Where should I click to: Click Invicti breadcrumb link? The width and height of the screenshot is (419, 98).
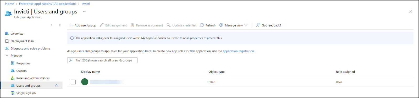pyautogui.click(x=86, y=4)
